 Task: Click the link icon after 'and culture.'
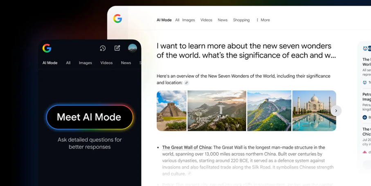[x=189, y=174]
